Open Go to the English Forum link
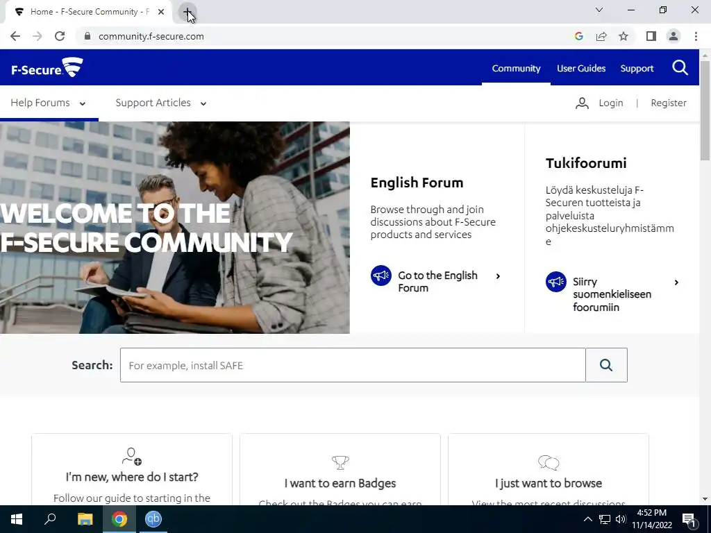 pyautogui.click(x=437, y=282)
